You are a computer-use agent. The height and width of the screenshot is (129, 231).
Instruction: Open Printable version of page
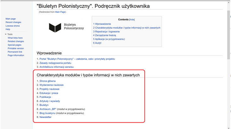click(16, 48)
